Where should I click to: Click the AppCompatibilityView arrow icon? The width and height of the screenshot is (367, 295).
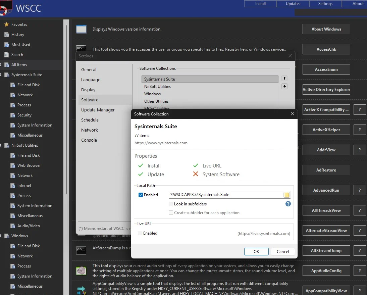click(x=81, y=290)
